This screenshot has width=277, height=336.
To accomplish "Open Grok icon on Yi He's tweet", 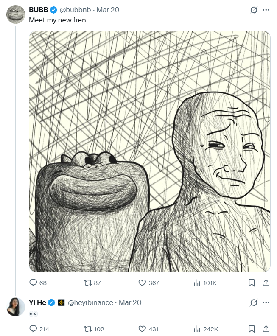I will 254,302.
